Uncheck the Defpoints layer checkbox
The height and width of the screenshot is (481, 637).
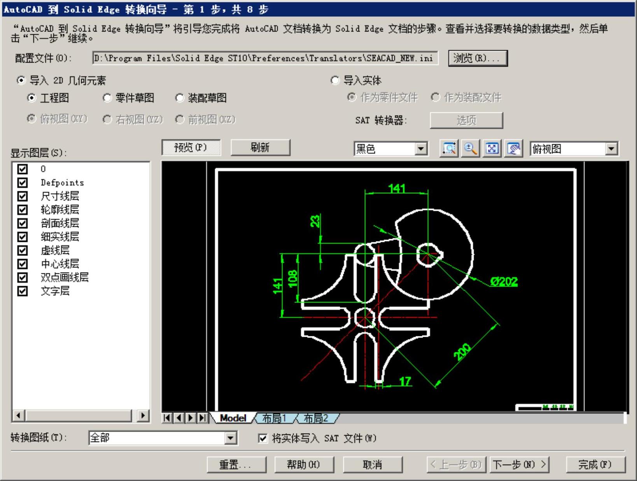click(23, 182)
